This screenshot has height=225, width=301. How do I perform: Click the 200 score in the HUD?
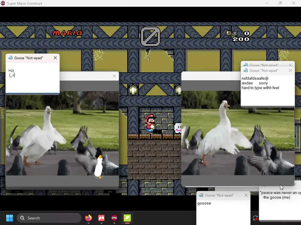coord(241,39)
